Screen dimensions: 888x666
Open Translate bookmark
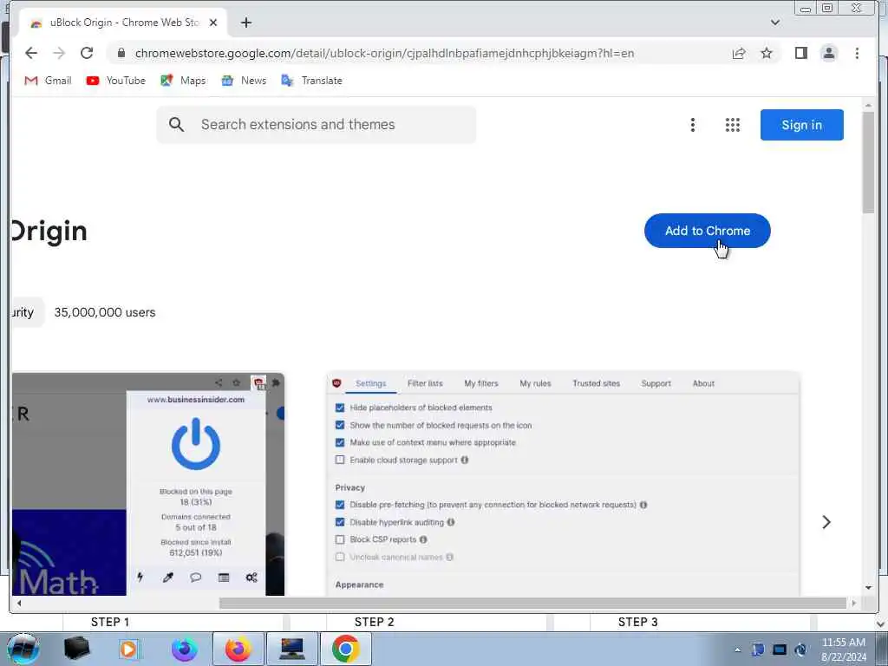pyautogui.click(x=311, y=81)
